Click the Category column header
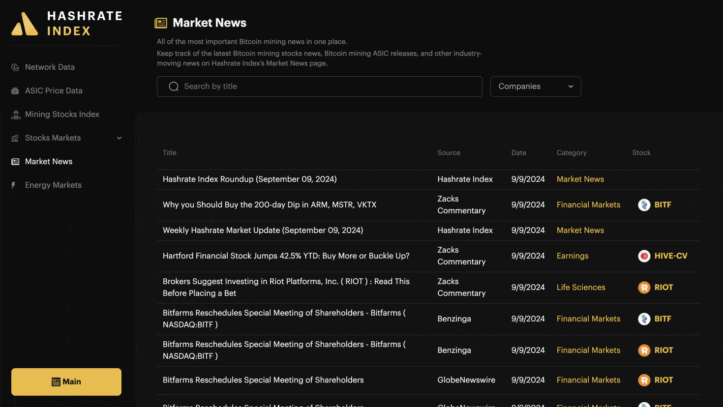Viewport: 723px width, 407px height. 572,153
